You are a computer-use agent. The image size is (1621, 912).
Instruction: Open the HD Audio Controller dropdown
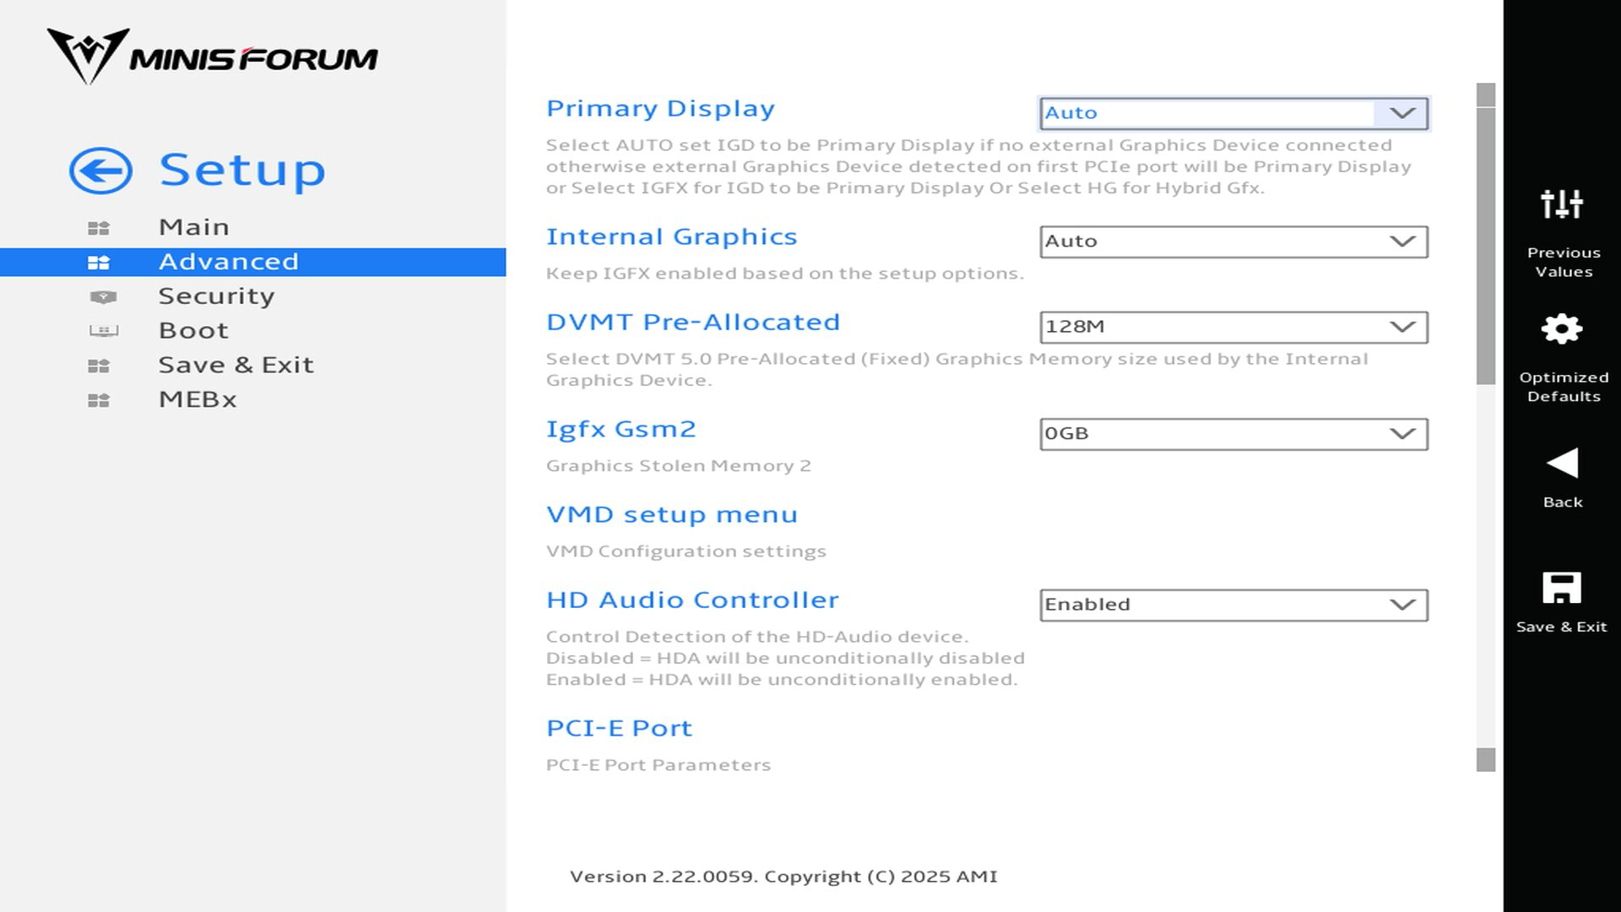tap(1233, 605)
